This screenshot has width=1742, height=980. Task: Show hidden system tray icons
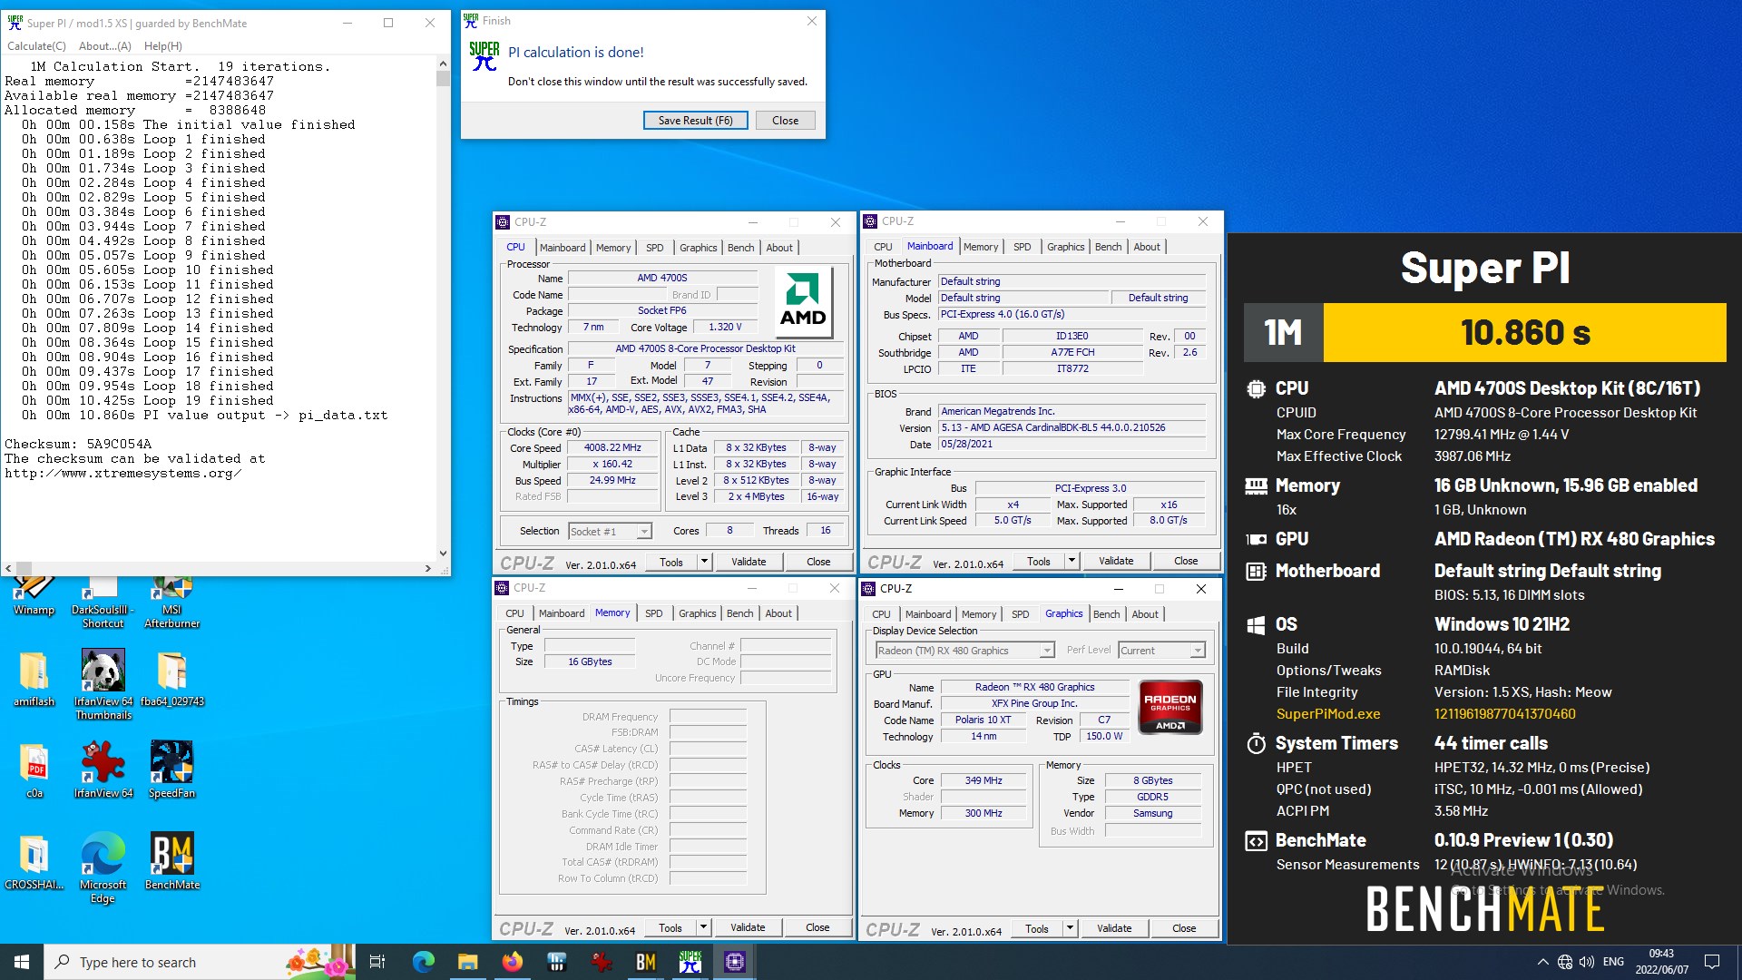1542,962
